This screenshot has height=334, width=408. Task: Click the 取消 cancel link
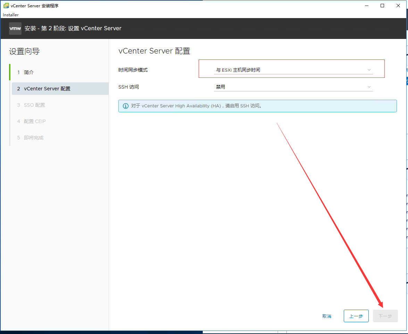327,316
